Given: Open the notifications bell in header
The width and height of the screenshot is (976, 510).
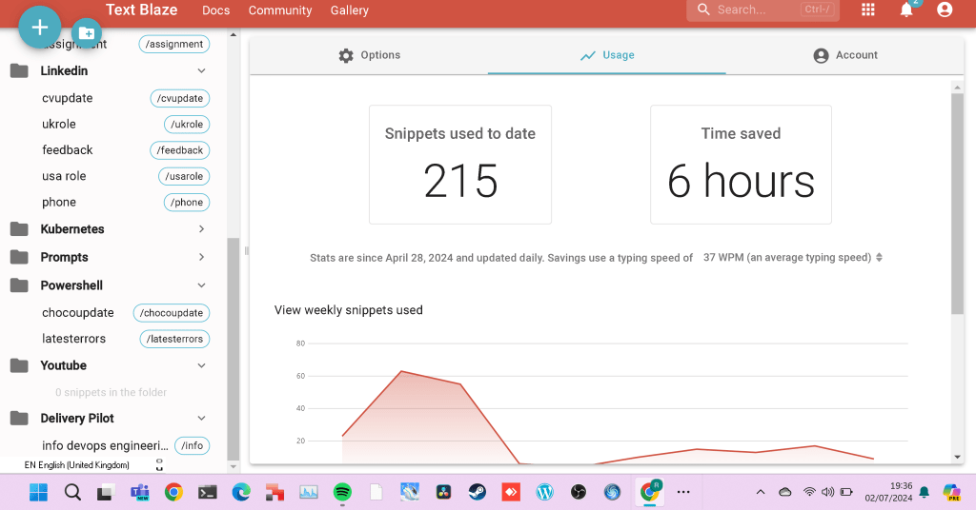Looking at the screenshot, I should tap(907, 10).
